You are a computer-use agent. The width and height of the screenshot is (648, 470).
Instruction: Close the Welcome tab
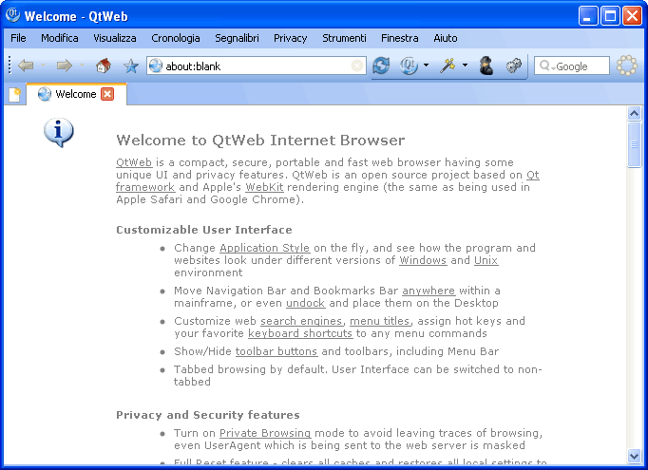[107, 94]
